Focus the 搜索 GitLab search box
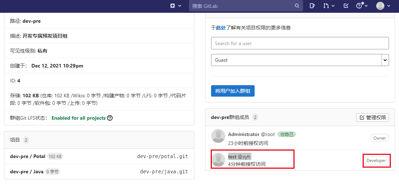This screenshot has width=399, height=190. tap(246, 6)
